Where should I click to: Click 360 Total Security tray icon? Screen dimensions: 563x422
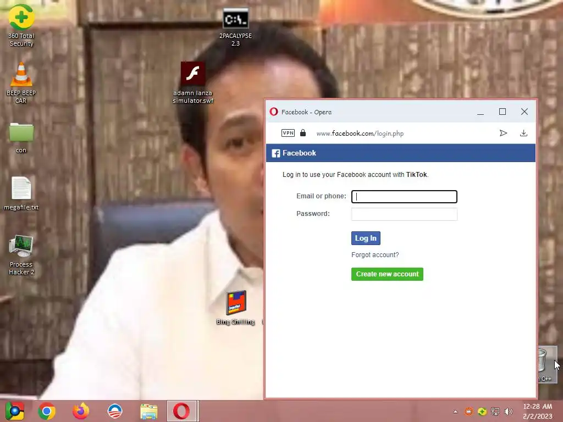pos(482,412)
